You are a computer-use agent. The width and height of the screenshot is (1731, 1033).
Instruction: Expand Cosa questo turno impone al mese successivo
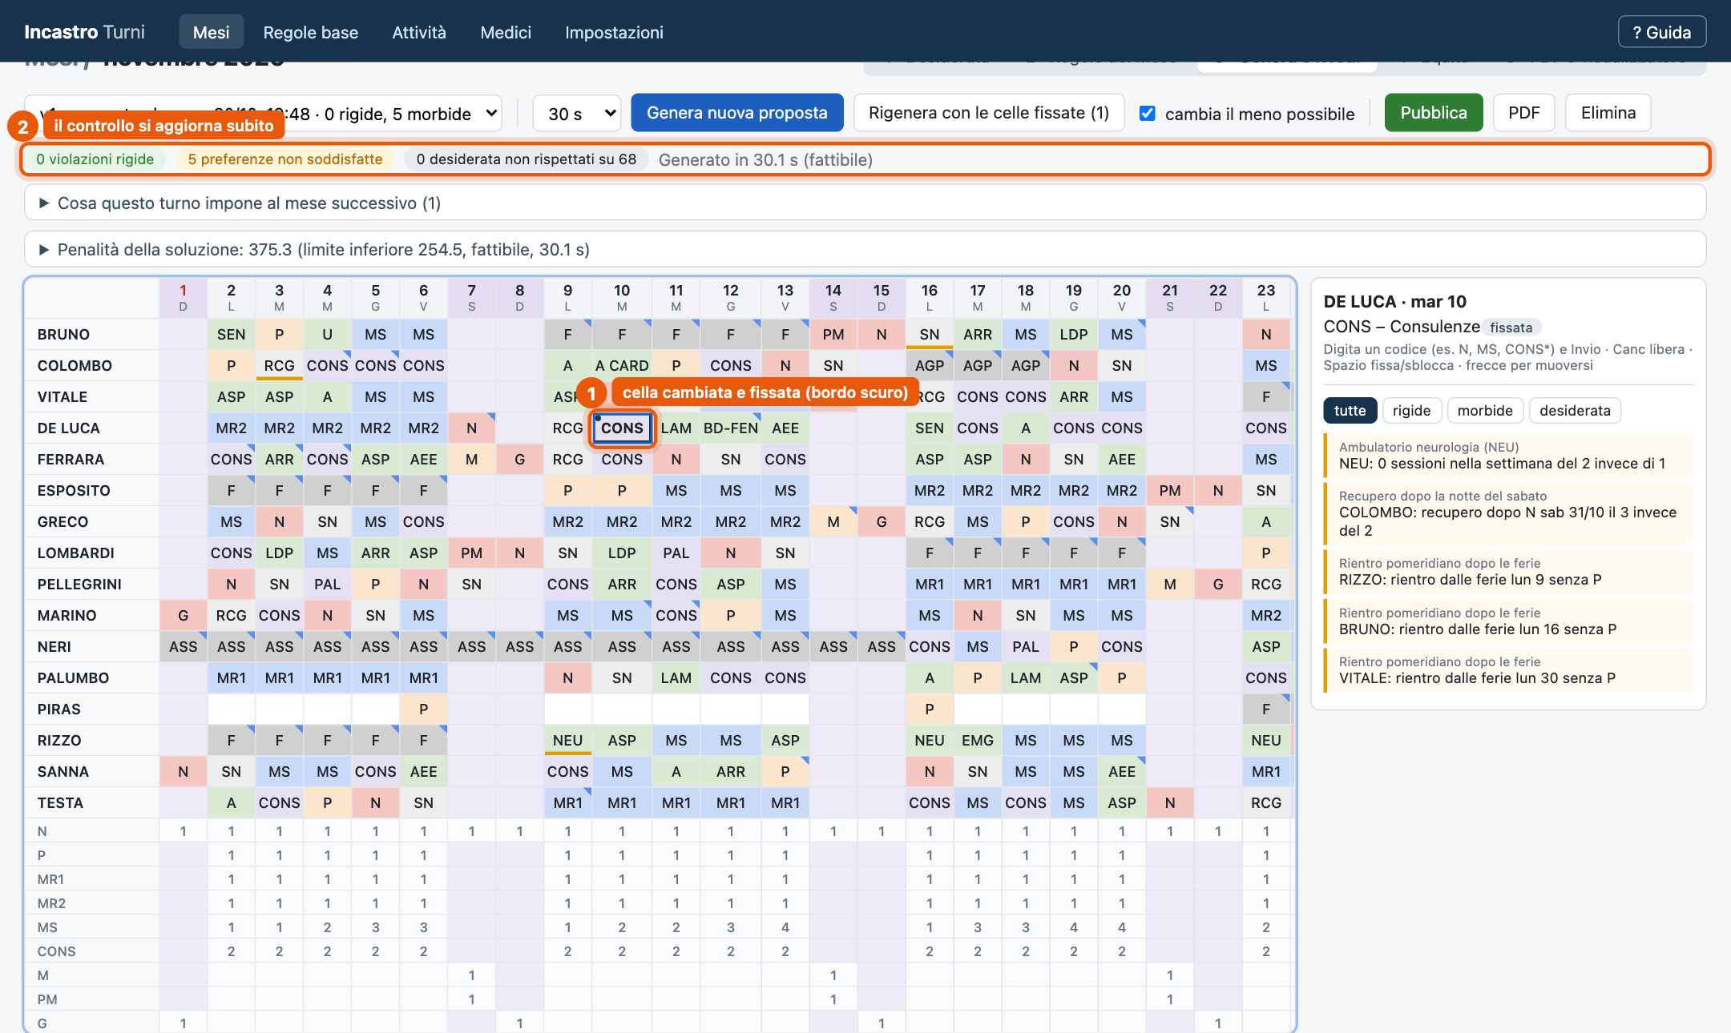point(865,203)
